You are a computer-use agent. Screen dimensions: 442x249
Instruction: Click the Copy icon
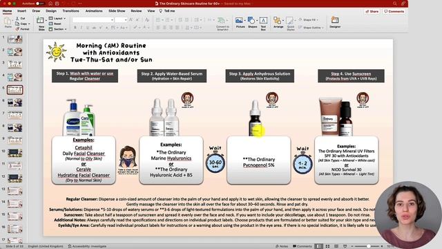point(18,24)
